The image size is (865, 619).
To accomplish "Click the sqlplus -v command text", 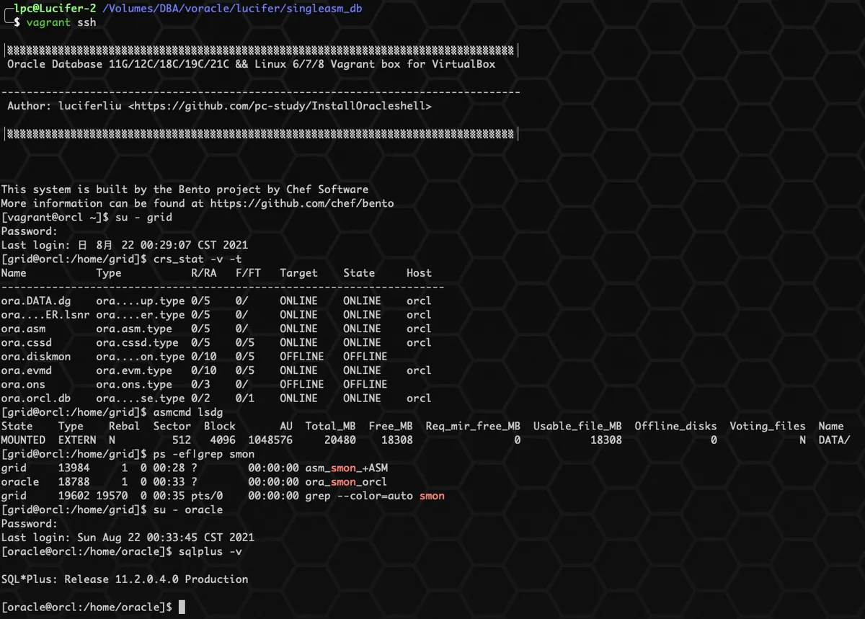I will point(213,551).
